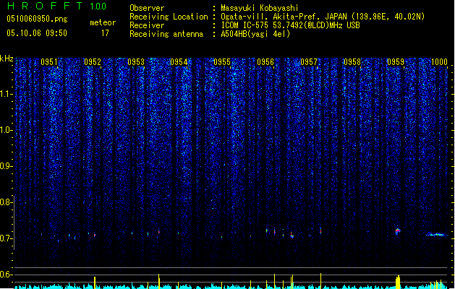Click the meteor label
This screenshot has height=289, width=455.
click(x=103, y=22)
